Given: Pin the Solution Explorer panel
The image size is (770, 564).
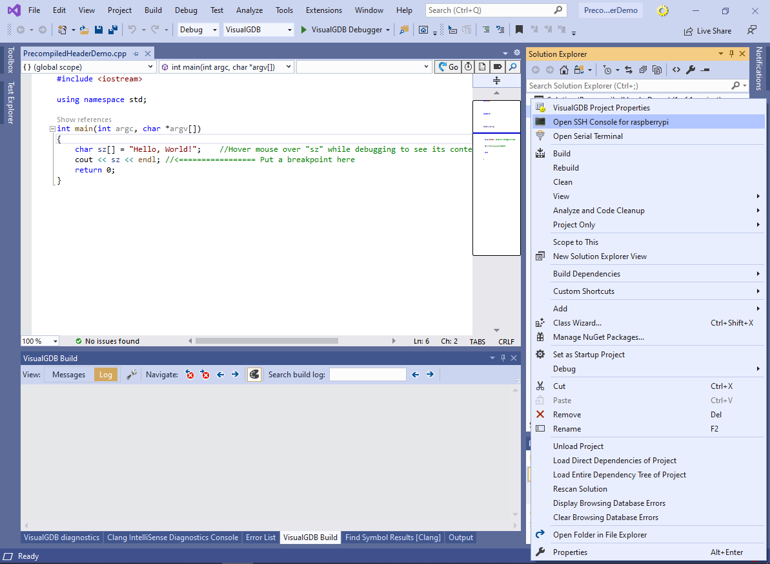Looking at the screenshot, I should [731, 54].
